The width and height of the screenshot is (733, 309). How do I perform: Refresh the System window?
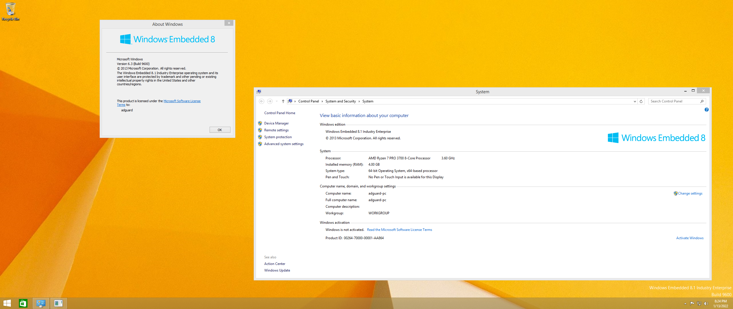tap(641, 101)
